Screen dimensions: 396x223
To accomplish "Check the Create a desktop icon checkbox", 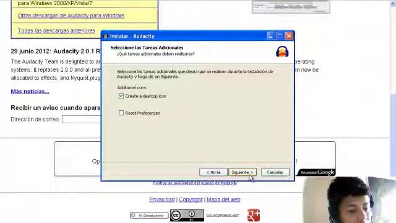I will coord(121,96).
